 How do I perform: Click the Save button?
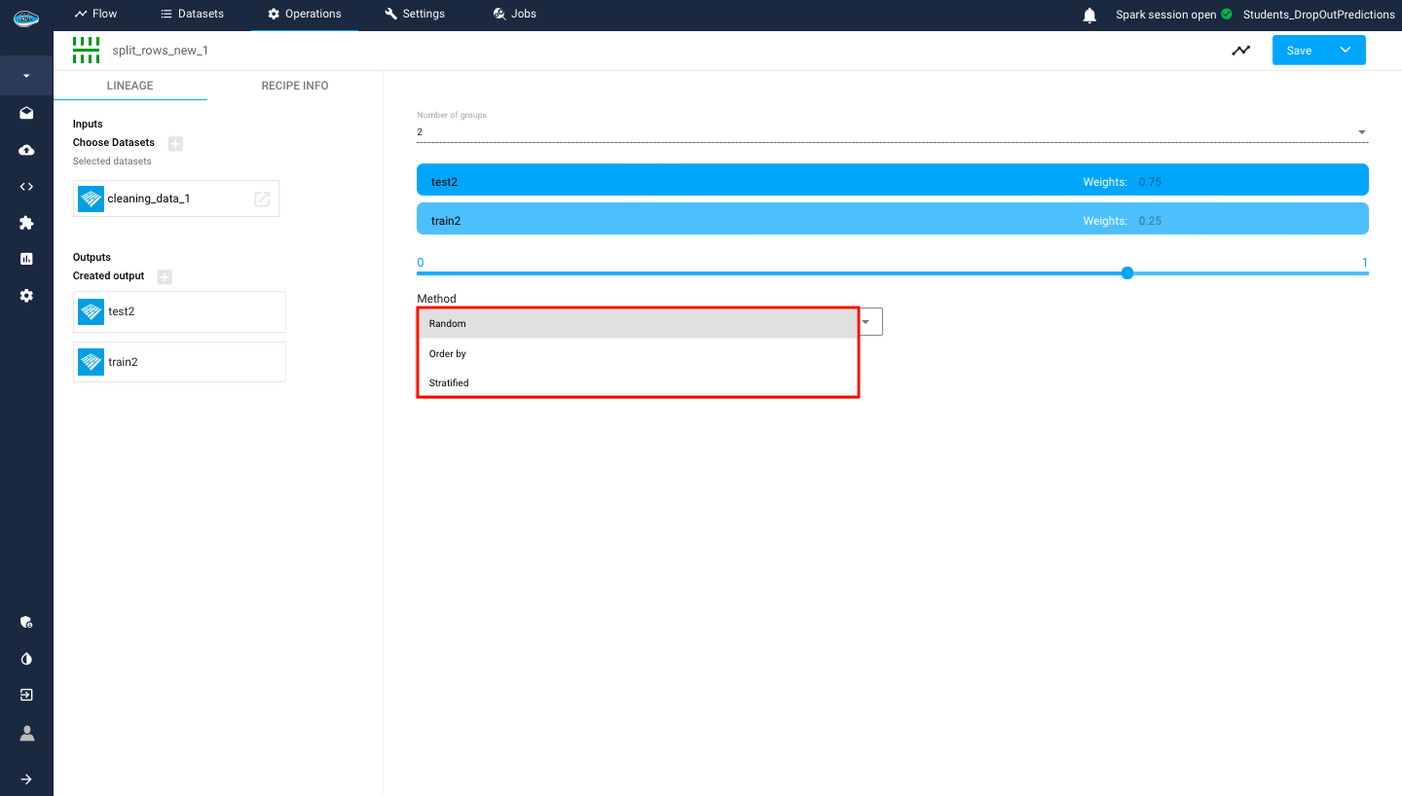(1299, 51)
